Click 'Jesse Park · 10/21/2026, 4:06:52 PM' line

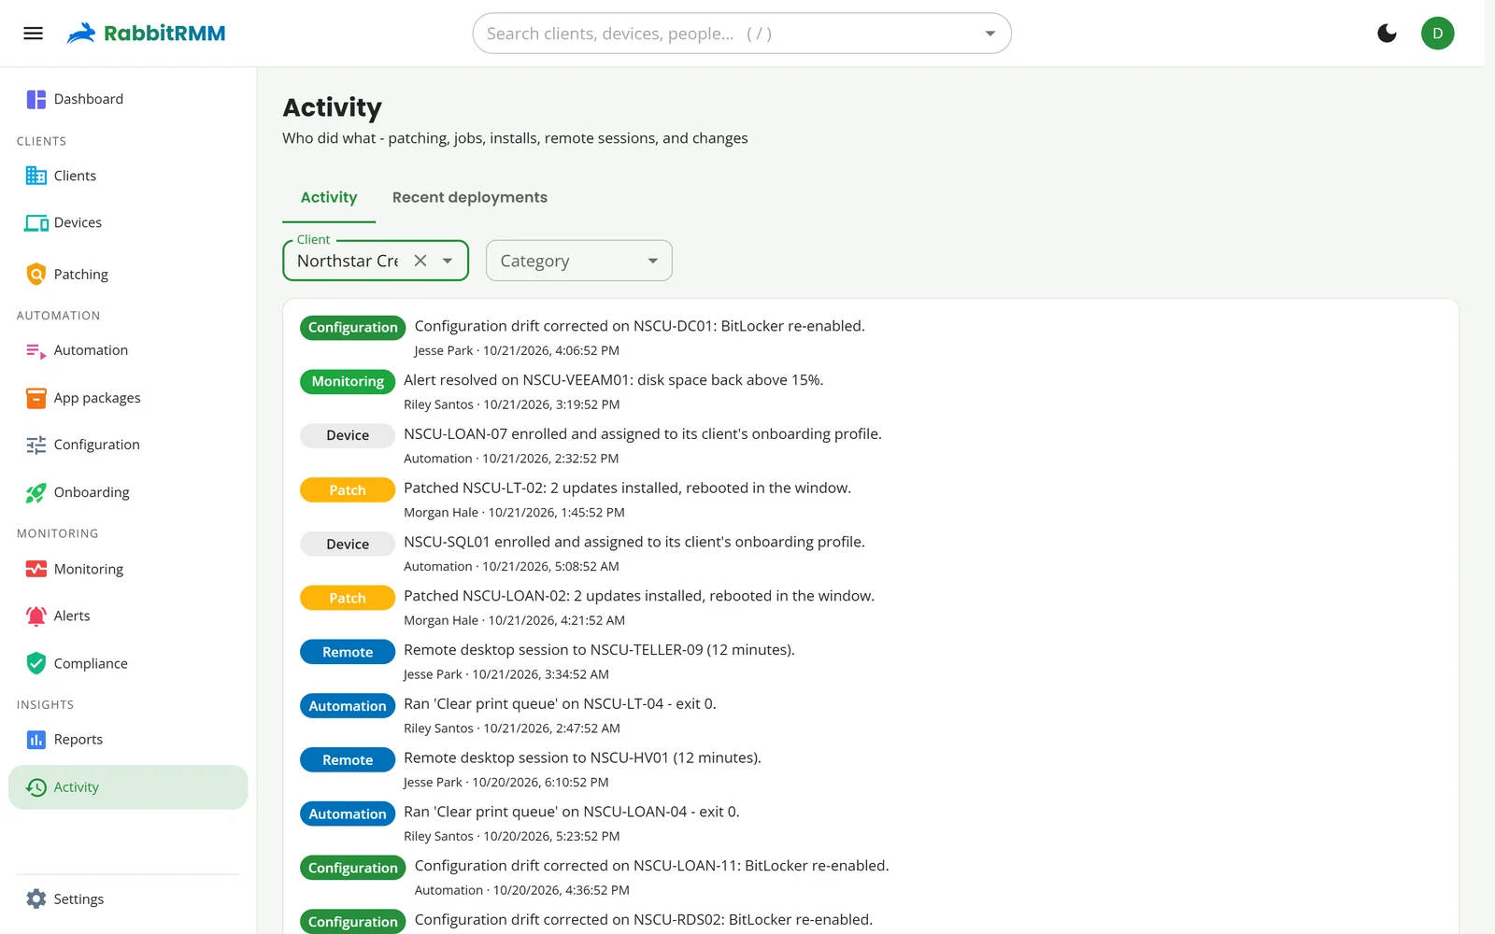coord(517,351)
